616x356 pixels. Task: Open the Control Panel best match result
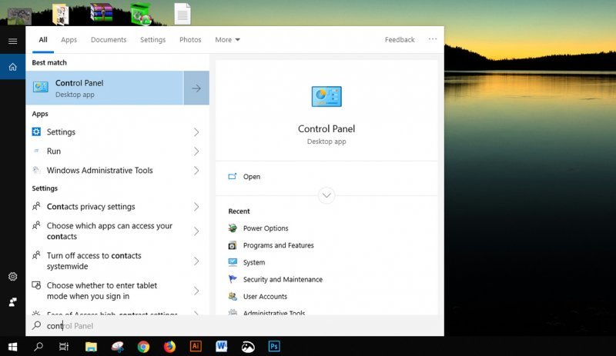[105, 88]
